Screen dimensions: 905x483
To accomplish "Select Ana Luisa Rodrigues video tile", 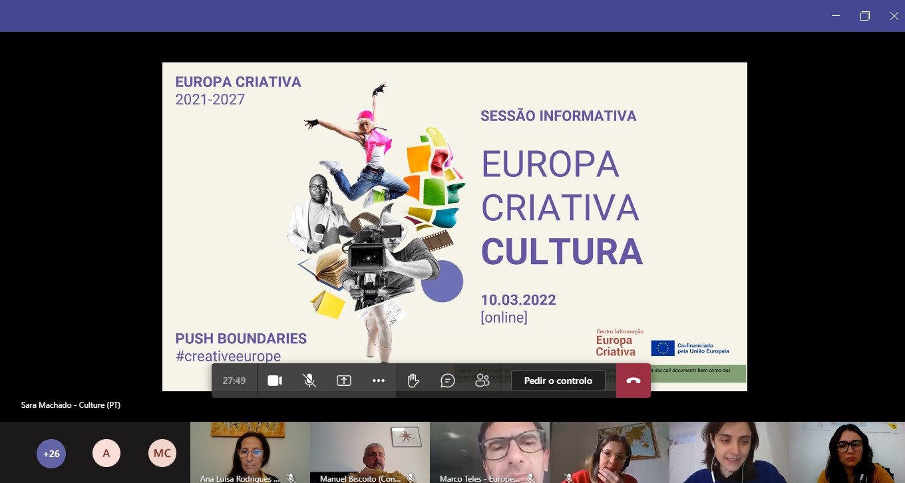I will (x=250, y=452).
